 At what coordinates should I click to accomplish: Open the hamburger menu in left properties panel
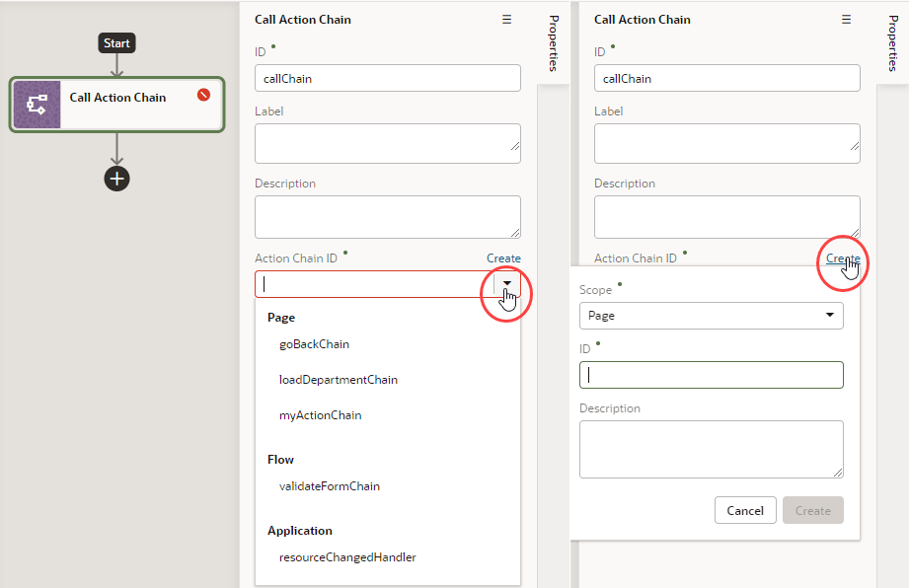[x=506, y=20]
